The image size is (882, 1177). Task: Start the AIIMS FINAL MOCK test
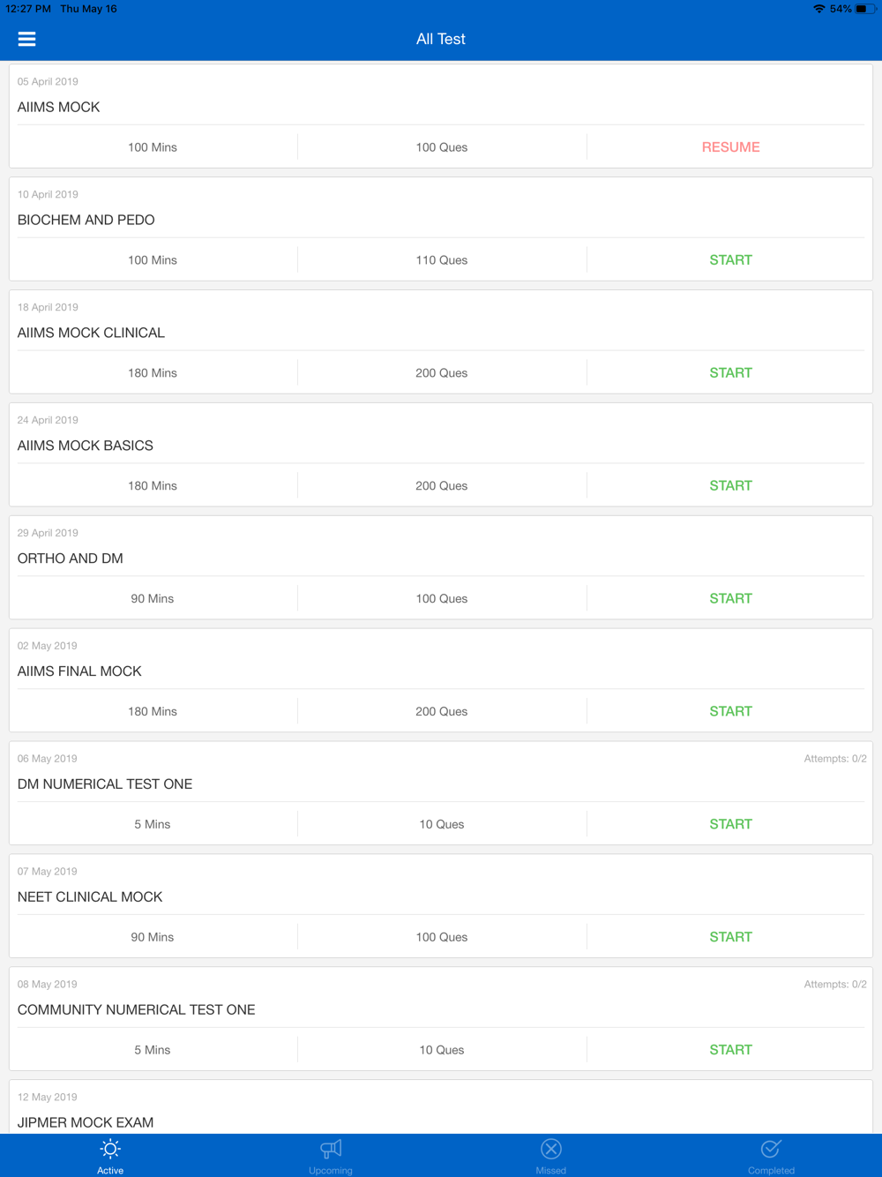point(730,712)
